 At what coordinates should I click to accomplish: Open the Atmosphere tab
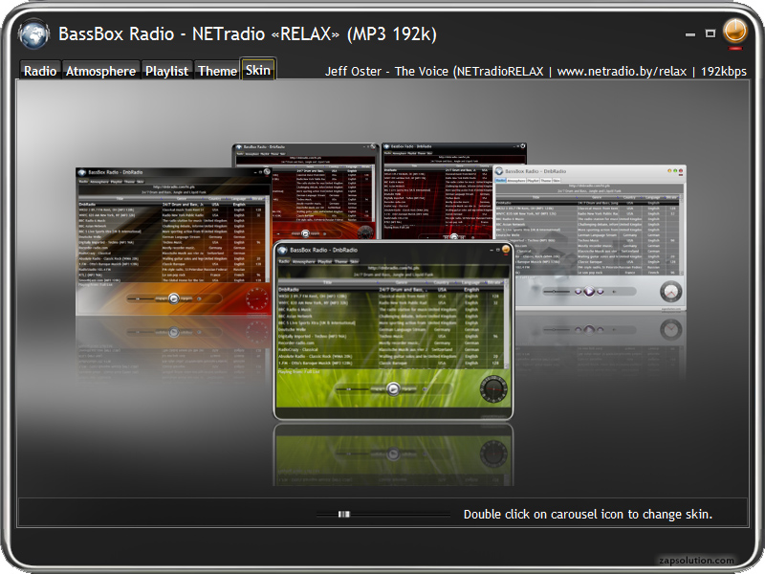tap(101, 71)
